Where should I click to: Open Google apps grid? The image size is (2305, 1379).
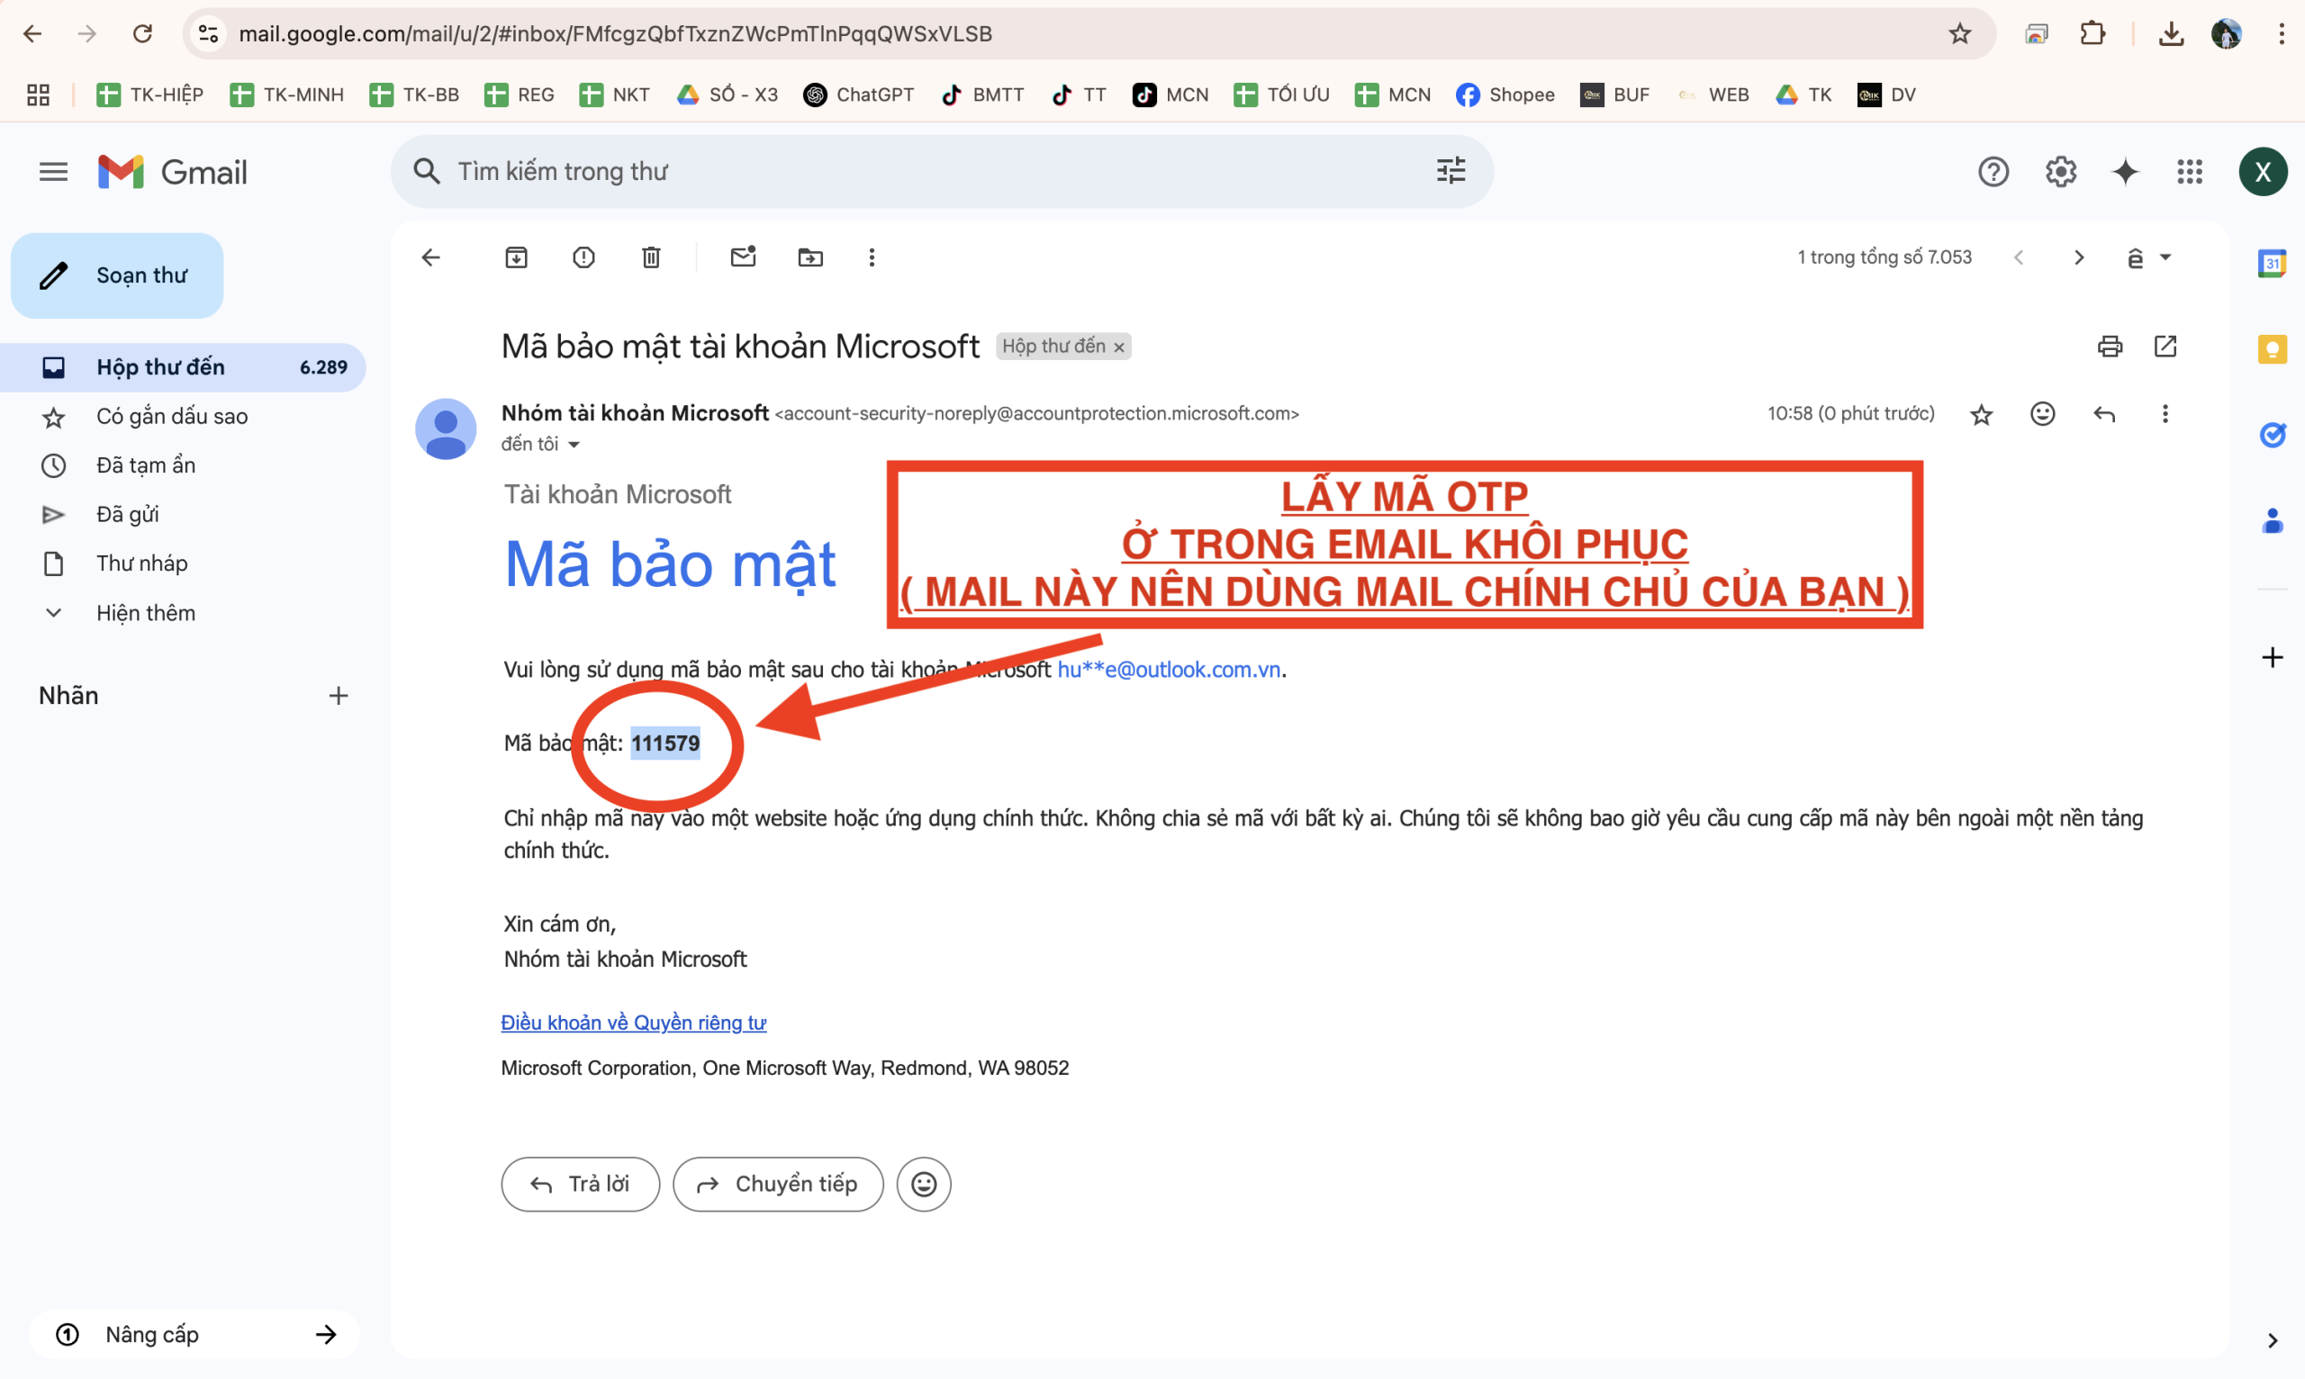(x=2190, y=172)
